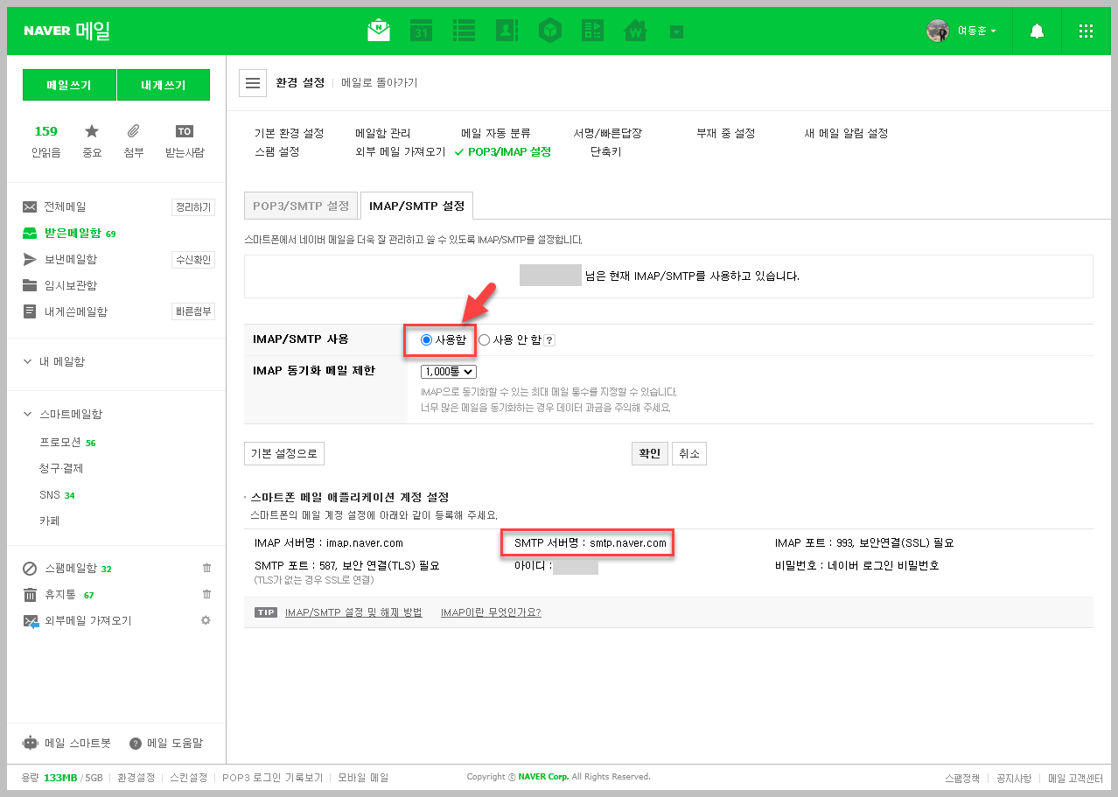Open the 스팸메일함 spam folder
Viewport: 1118px width, 797px height.
(x=73, y=569)
